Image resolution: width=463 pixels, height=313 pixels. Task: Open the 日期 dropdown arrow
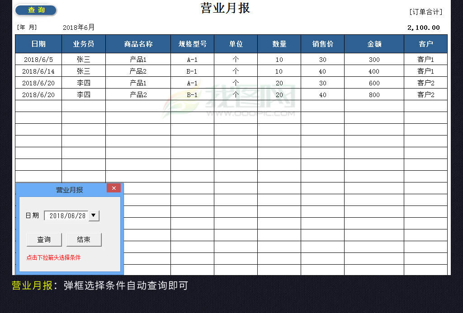(94, 215)
